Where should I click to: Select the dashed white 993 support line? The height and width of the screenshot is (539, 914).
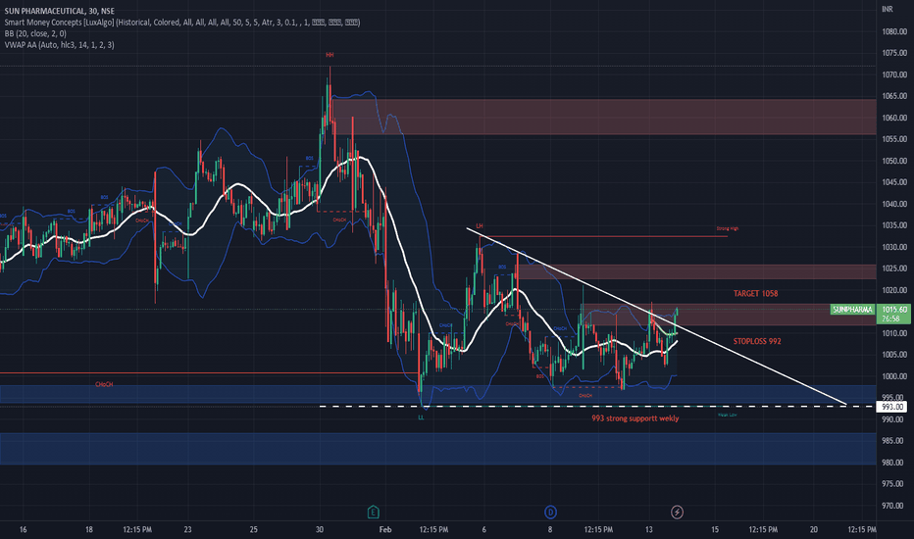click(x=597, y=406)
